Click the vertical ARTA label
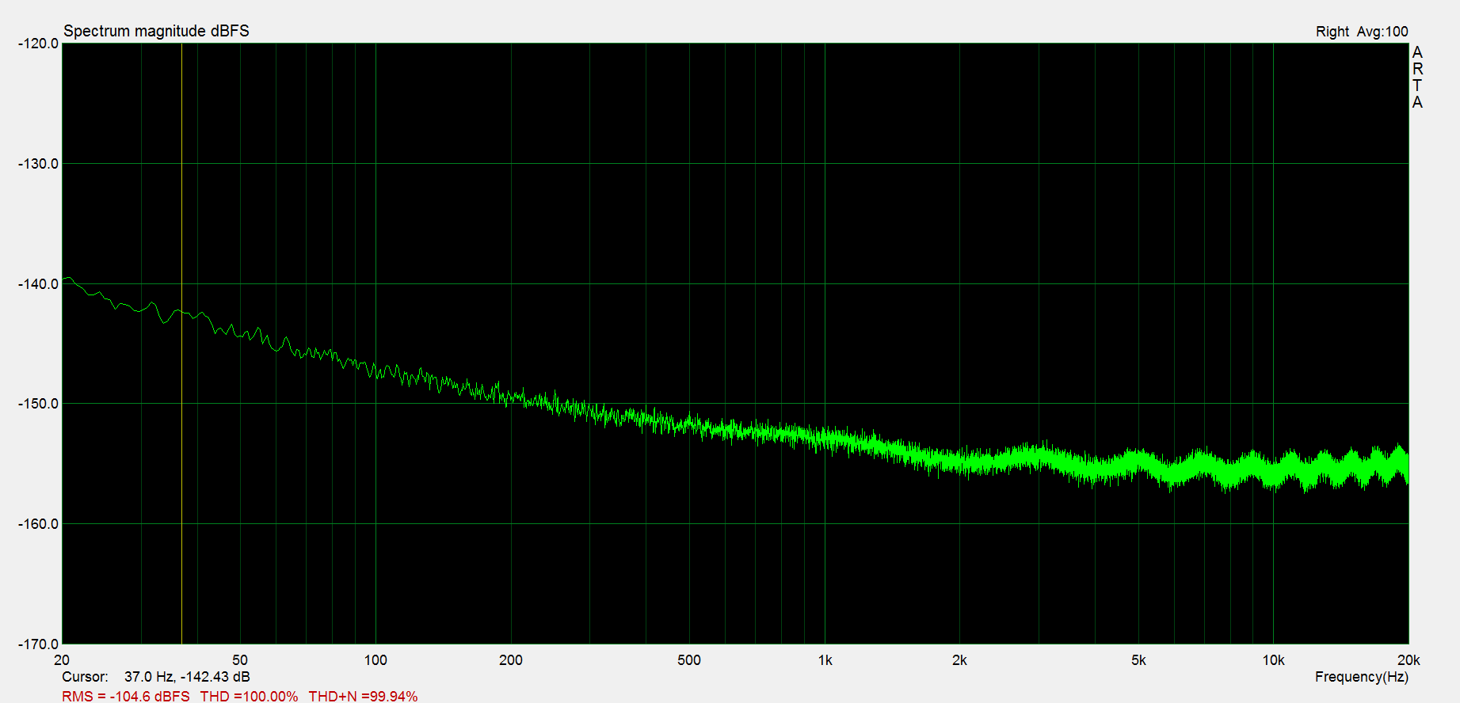 (1417, 77)
